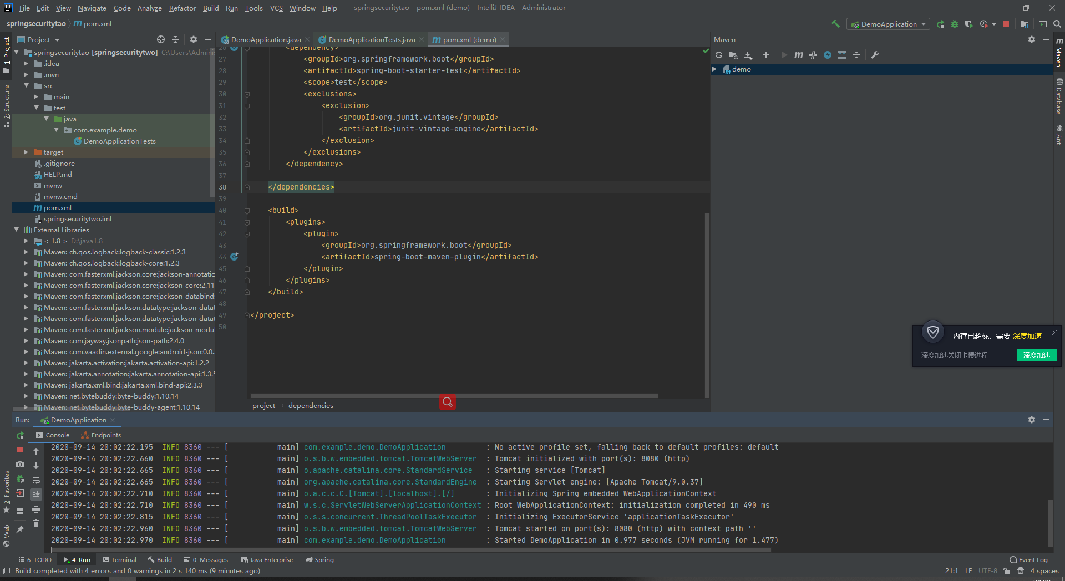Open Maven panel gear options

click(1032, 39)
